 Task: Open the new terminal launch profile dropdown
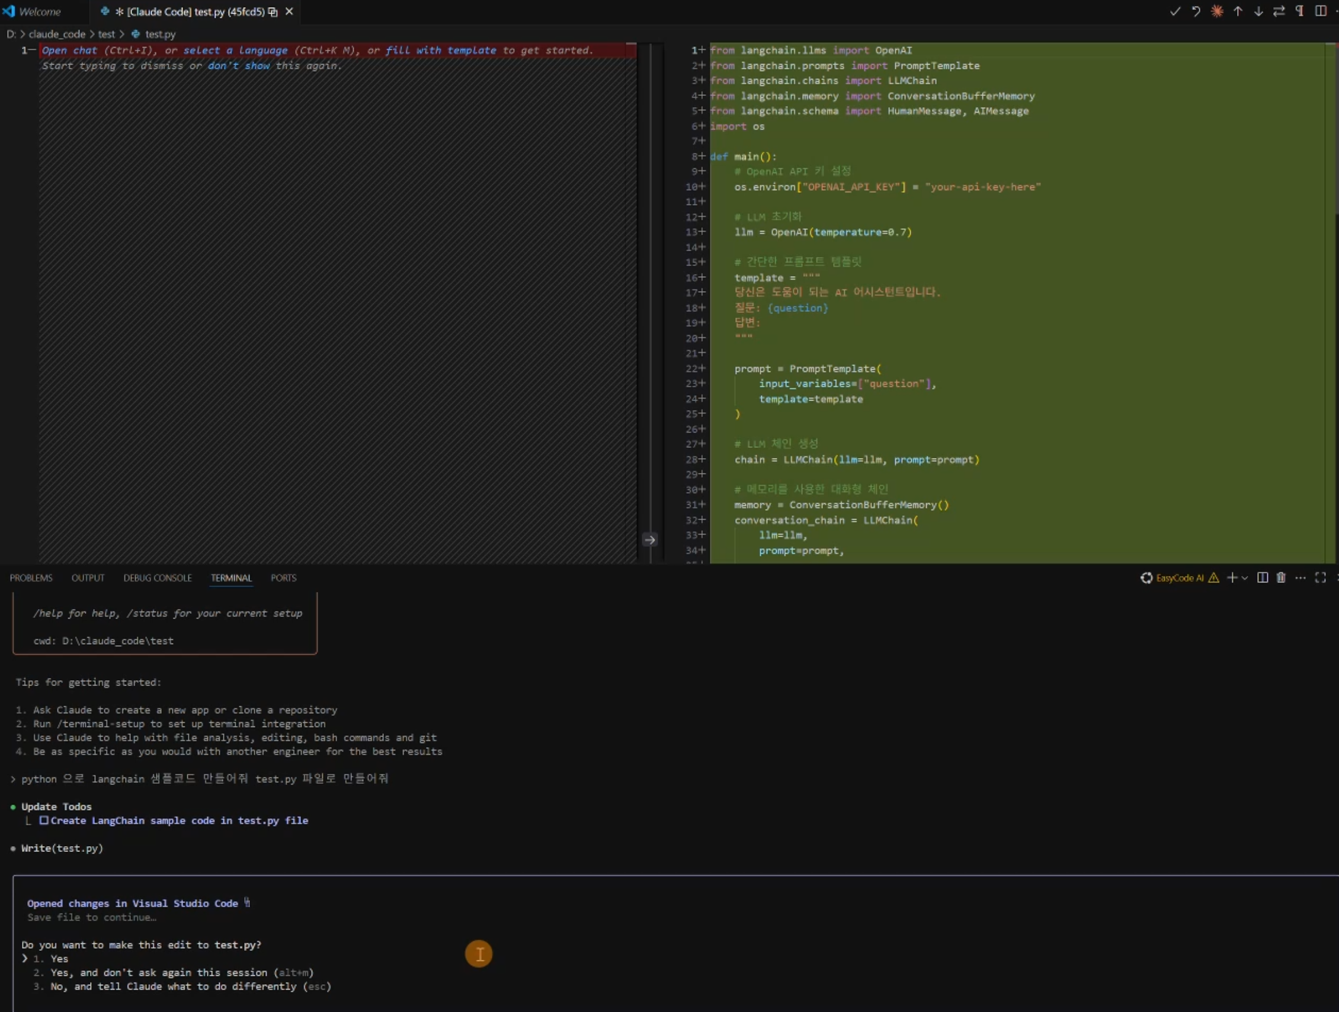click(x=1245, y=578)
